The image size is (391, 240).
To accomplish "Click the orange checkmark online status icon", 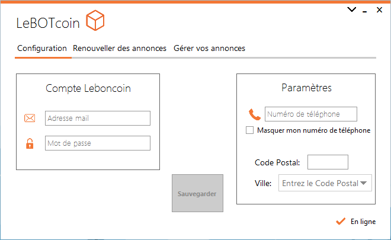I will 341,221.
